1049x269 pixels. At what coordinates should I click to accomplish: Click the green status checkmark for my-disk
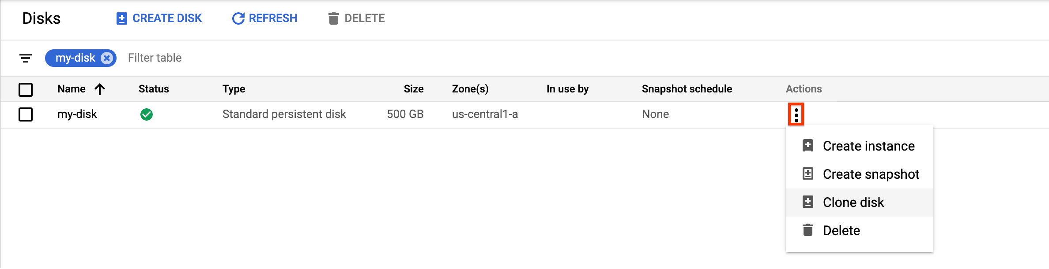click(x=147, y=114)
